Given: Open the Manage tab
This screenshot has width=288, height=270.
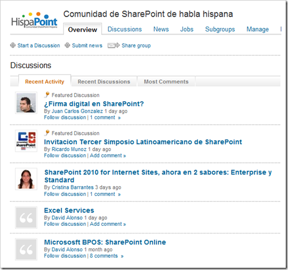Looking at the screenshot, I should (x=258, y=29).
